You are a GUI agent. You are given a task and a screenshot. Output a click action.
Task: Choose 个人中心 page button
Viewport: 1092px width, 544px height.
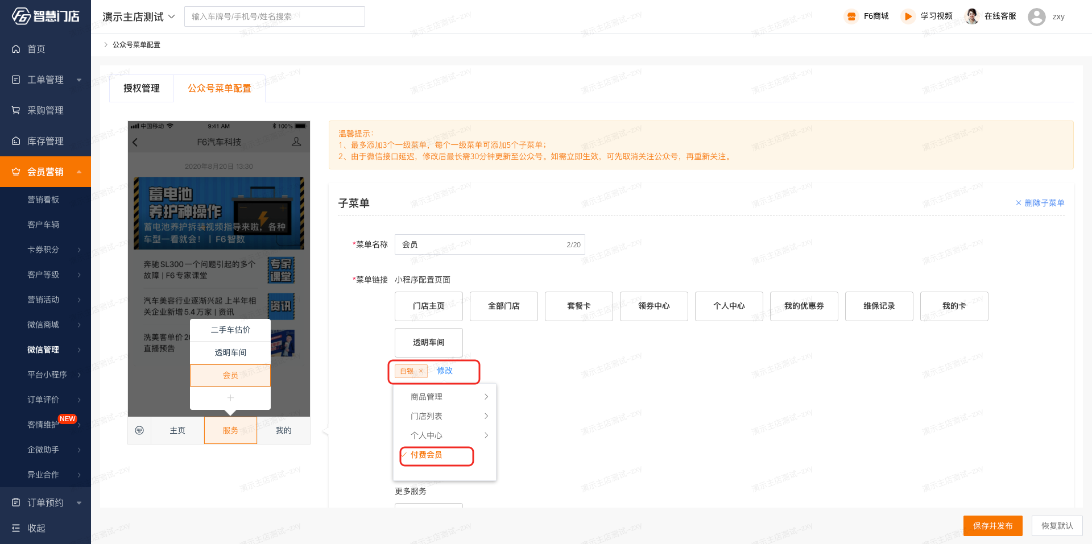[x=729, y=306]
